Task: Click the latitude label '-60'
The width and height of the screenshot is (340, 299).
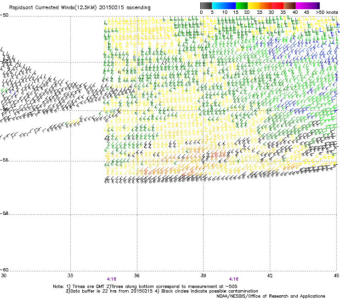Action: pyautogui.click(x=4, y=270)
